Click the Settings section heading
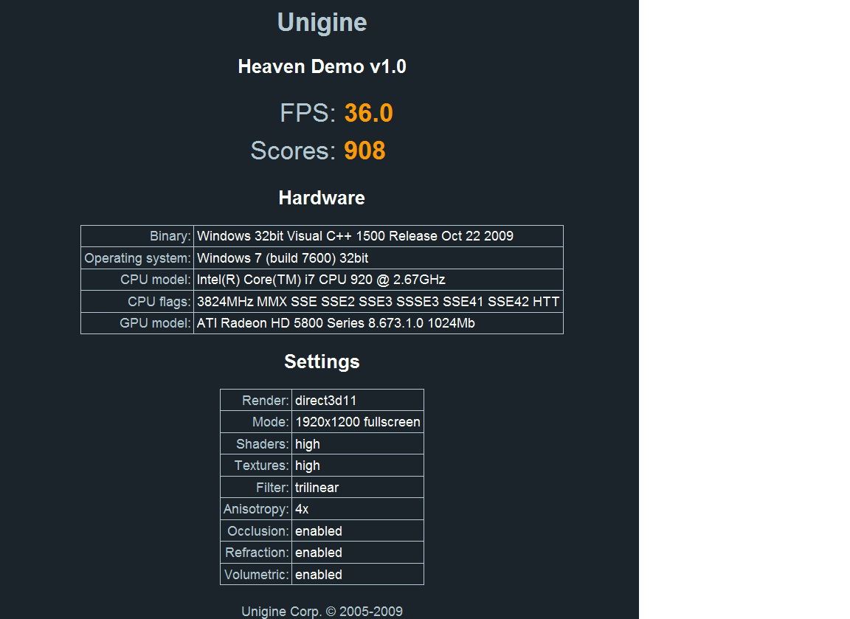 pos(322,362)
